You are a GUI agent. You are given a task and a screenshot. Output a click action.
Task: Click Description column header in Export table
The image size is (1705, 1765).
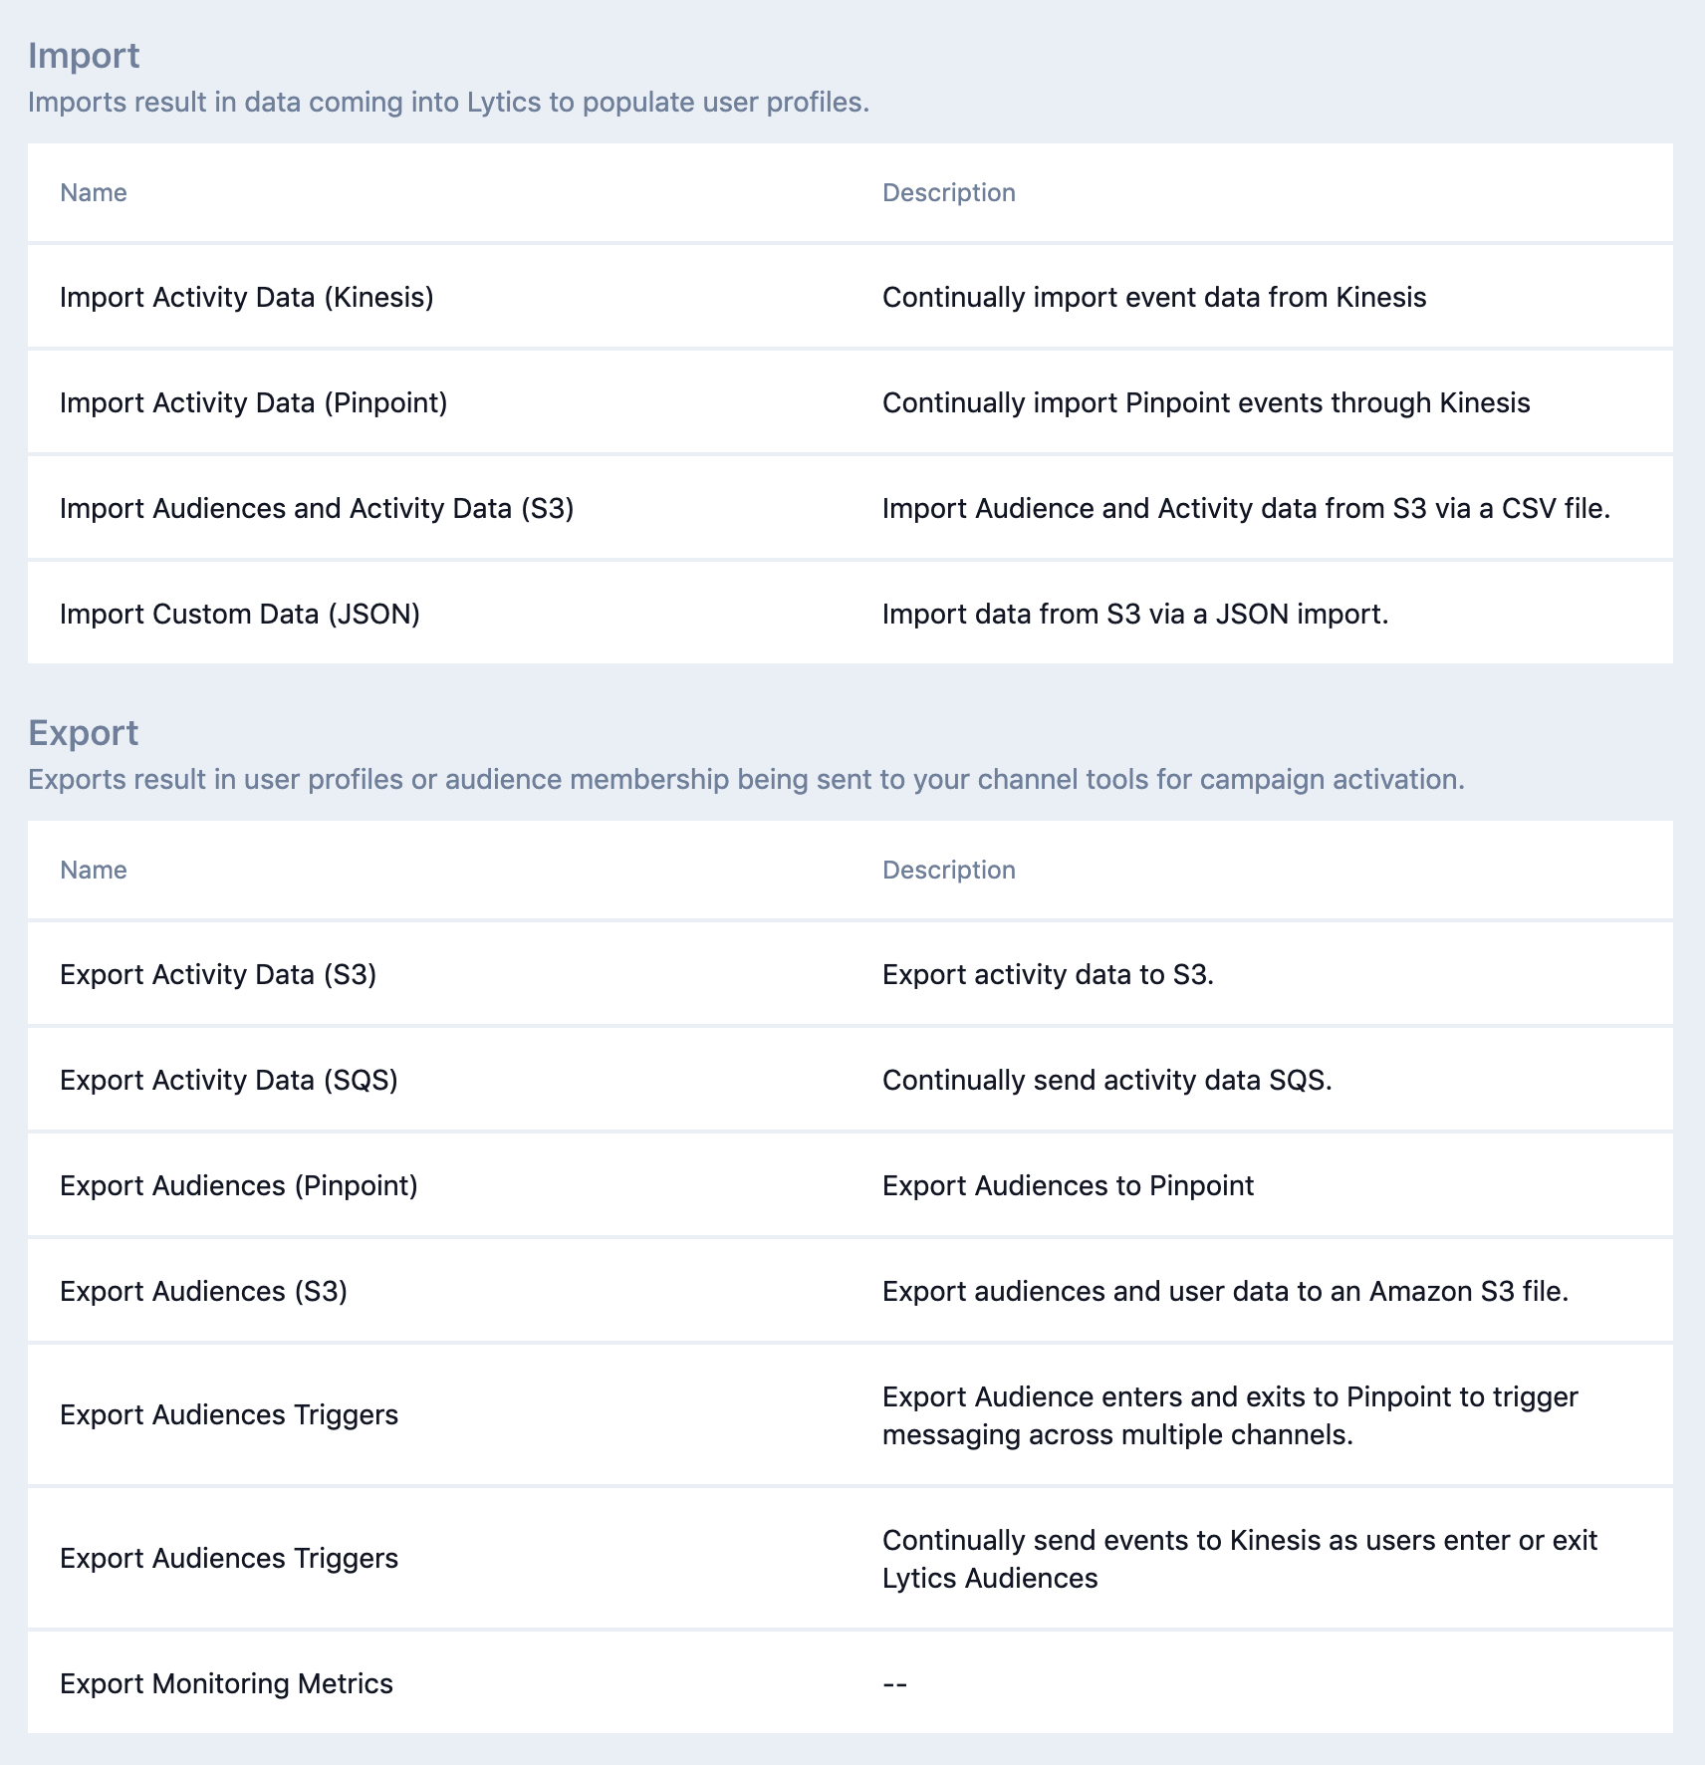[948, 870]
